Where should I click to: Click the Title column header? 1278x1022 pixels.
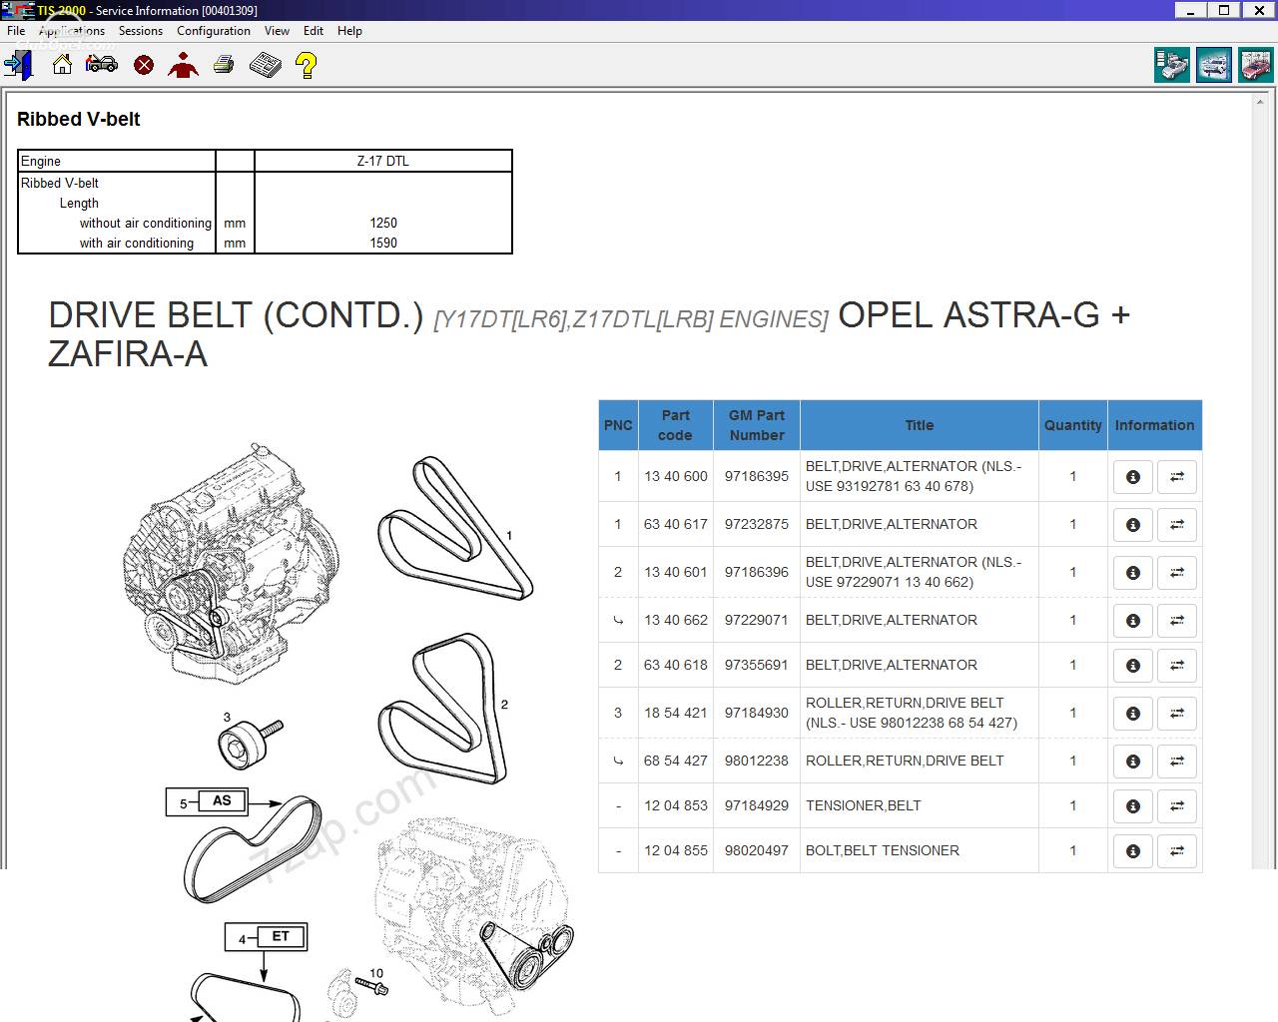coord(920,425)
